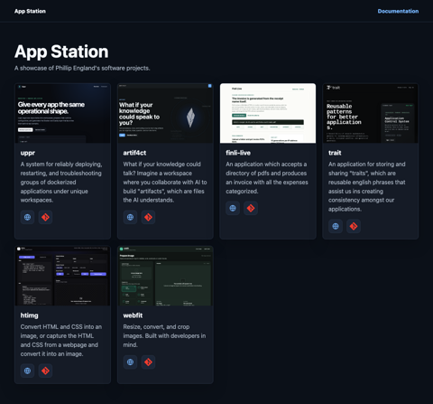433x404 pixels.
Task: Click finli-live description about invoice expenses
Action: (267, 178)
